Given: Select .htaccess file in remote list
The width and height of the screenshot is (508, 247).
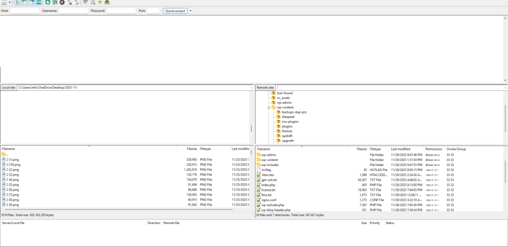Looking at the screenshot, I should [x=268, y=175].
